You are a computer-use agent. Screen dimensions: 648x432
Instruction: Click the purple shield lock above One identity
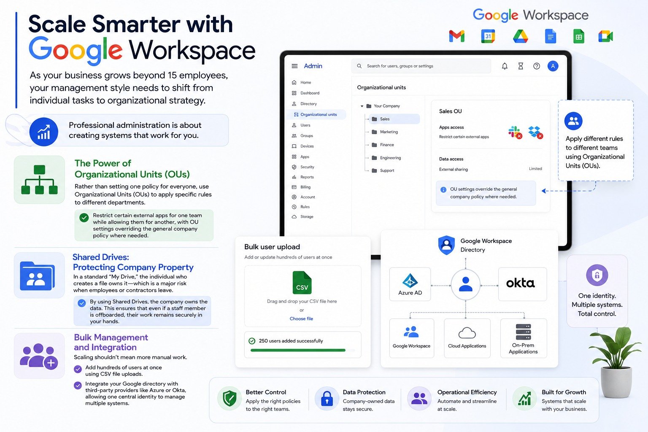tap(597, 275)
